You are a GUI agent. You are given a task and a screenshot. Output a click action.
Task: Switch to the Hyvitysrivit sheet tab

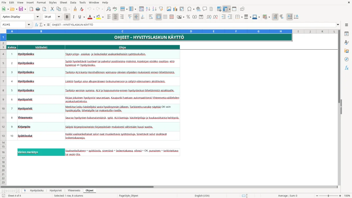tap(56, 190)
